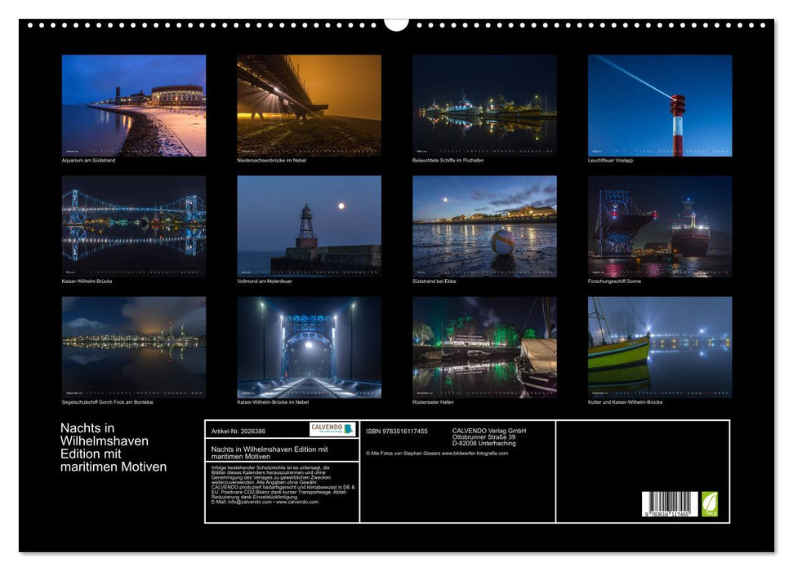This screenshot has height=571, width=793.
Task: Click the Rüstersieler Hafen thumbnail
Action: [x=483, y=347]
